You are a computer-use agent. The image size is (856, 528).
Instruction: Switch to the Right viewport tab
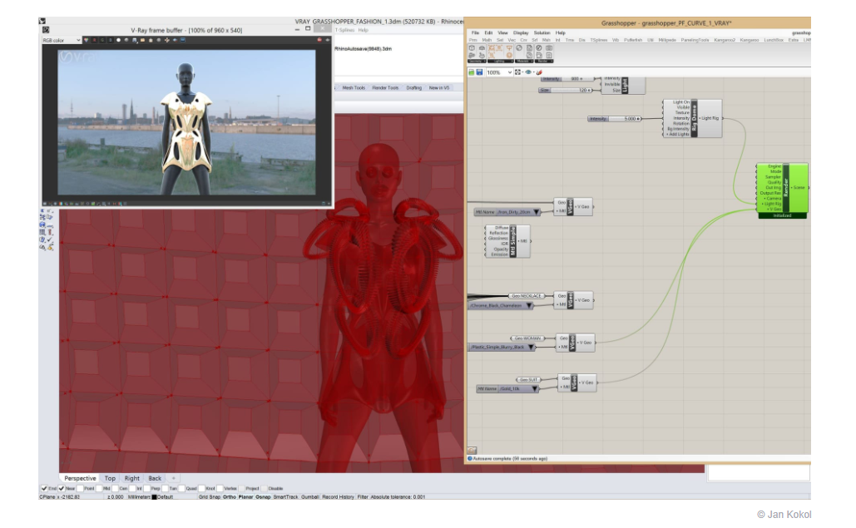tap(131, 478)
